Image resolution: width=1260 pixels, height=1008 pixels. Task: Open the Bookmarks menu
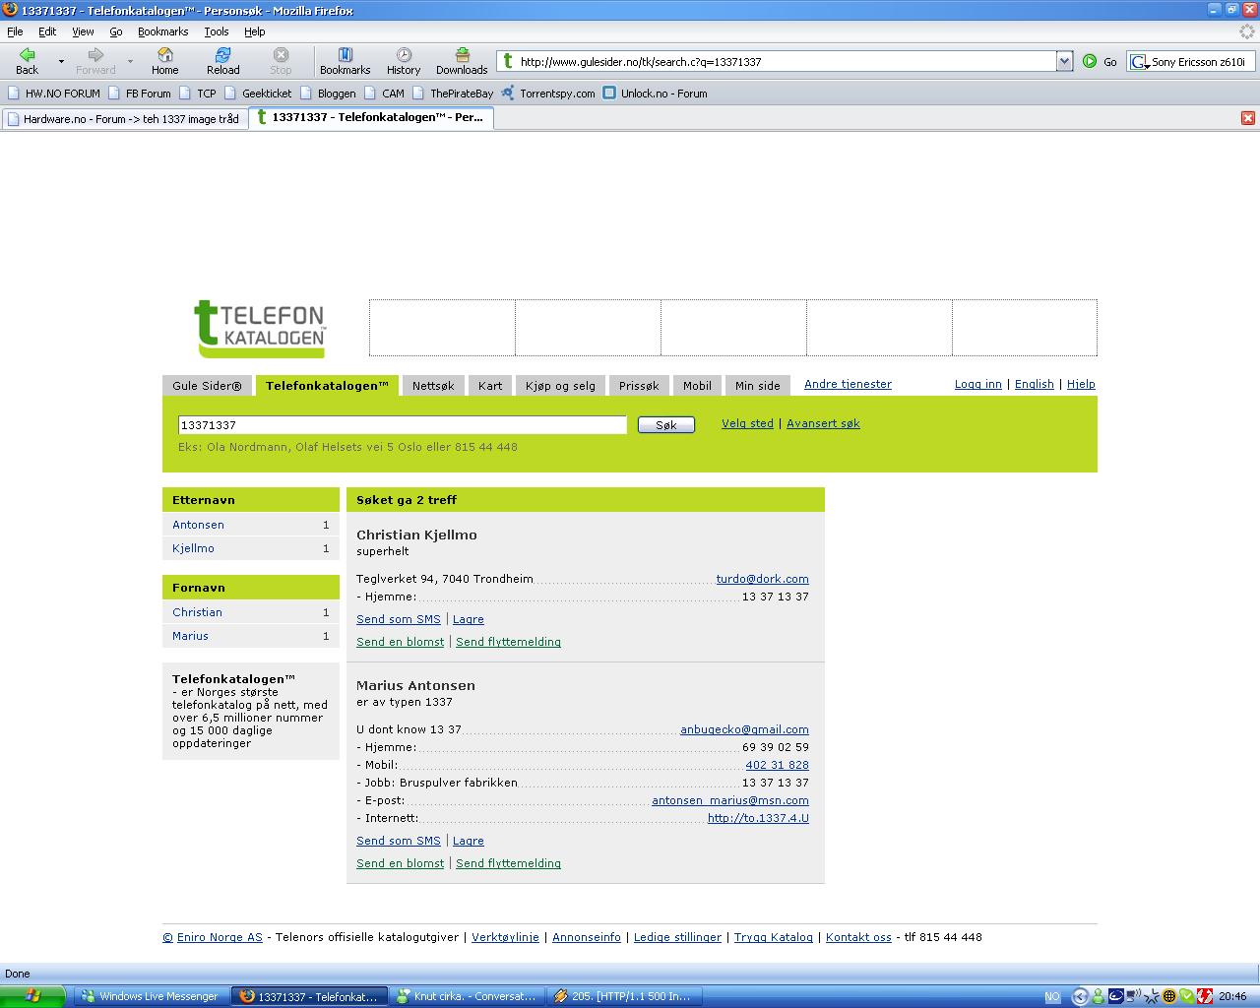[162, 31]
